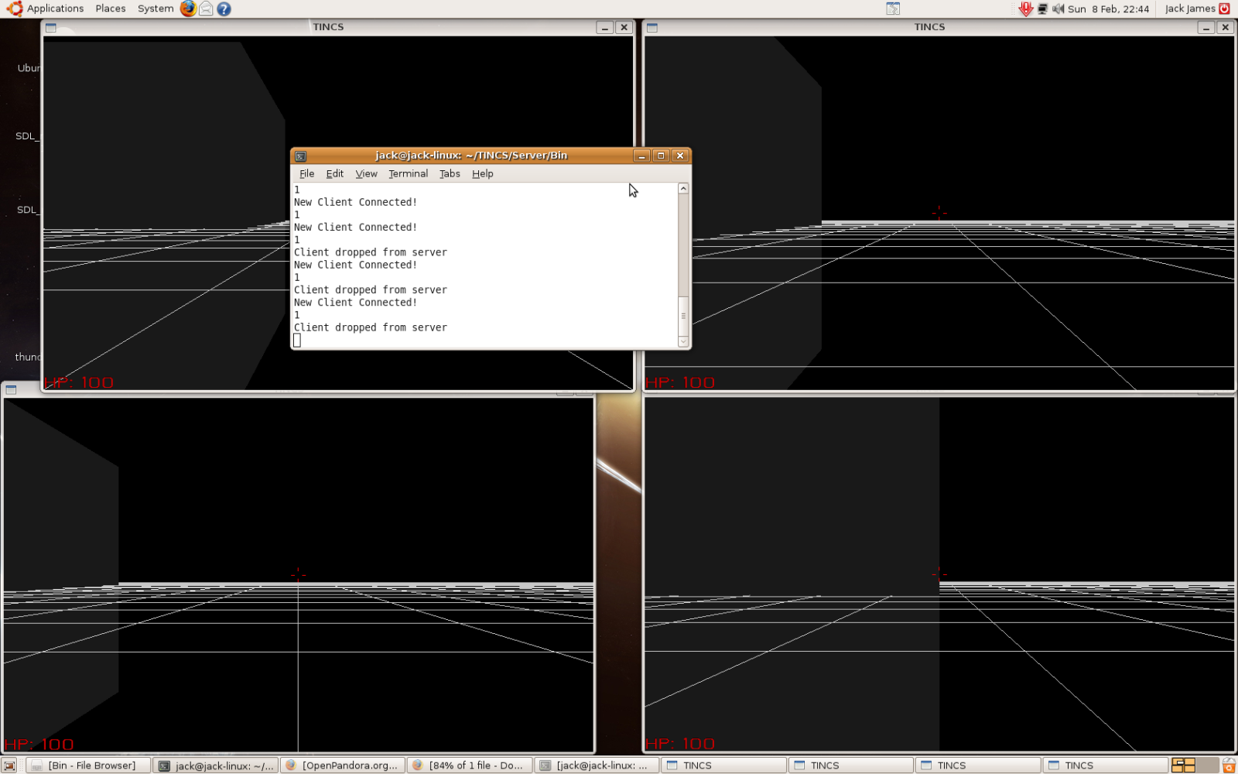Click the red update notification arrow icon
1238x774 pixels.
[1025, 9]
